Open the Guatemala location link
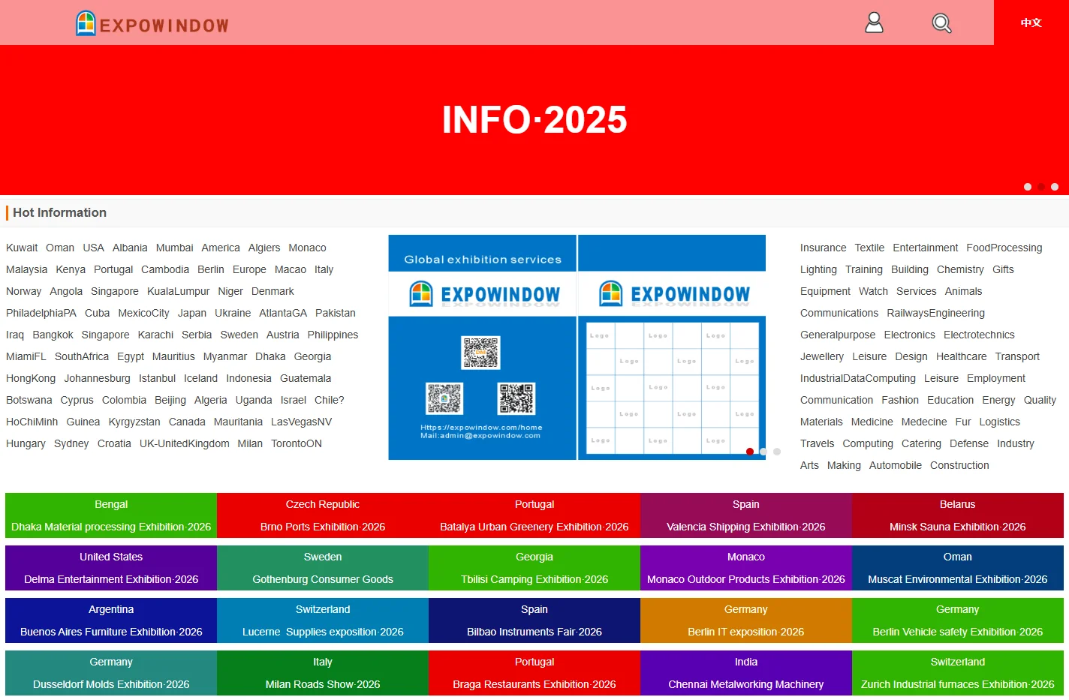The image size is (1069, 700). pyautogui.click(x=306, y=378)
